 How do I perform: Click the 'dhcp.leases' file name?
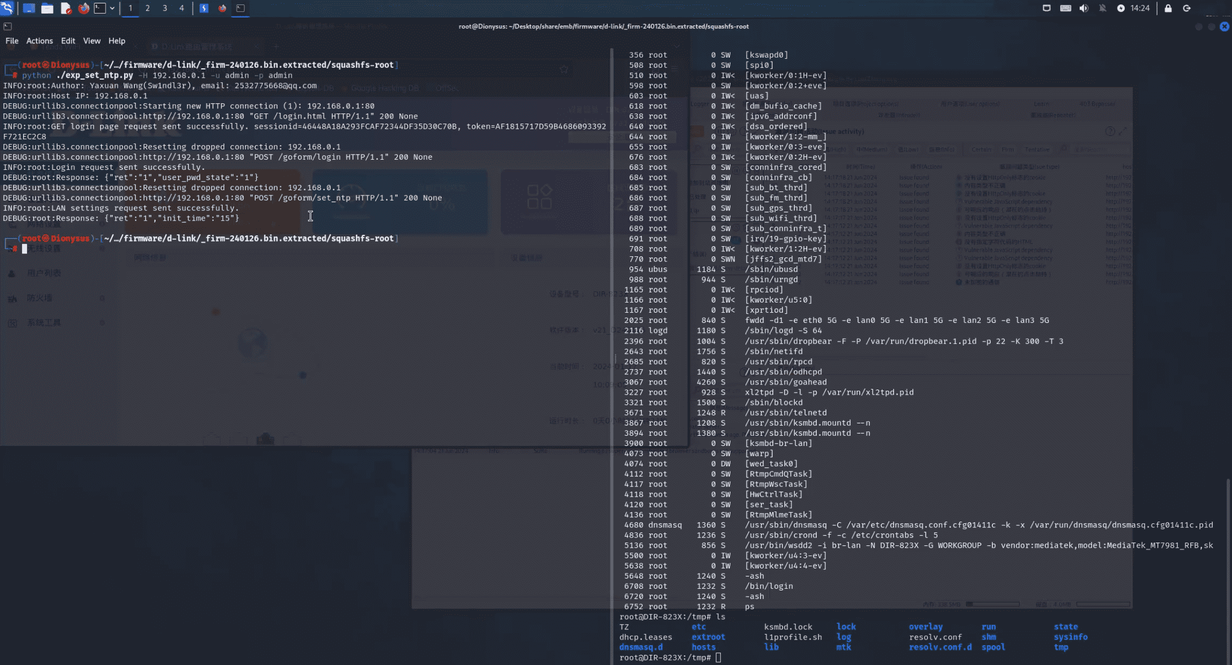point(646,637)
